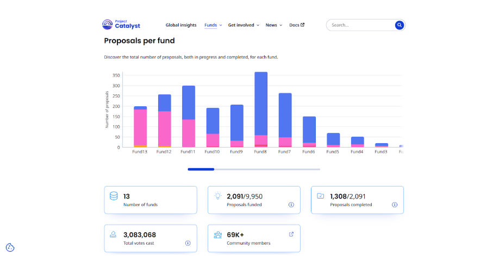493x256 pixels.
Task: Click the people icon on Community members card
Action: [217, 235]
